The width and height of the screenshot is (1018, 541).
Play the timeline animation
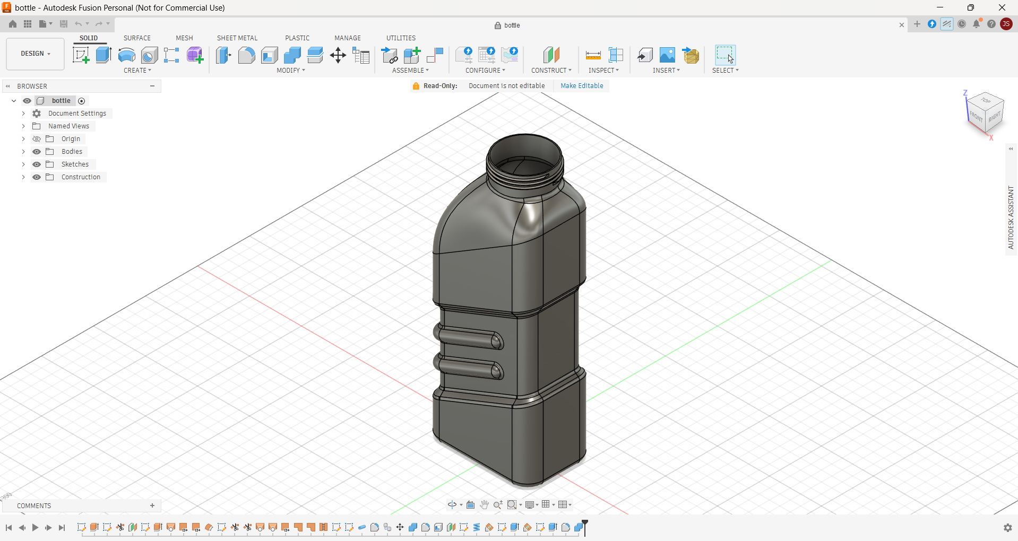(35, 528)
